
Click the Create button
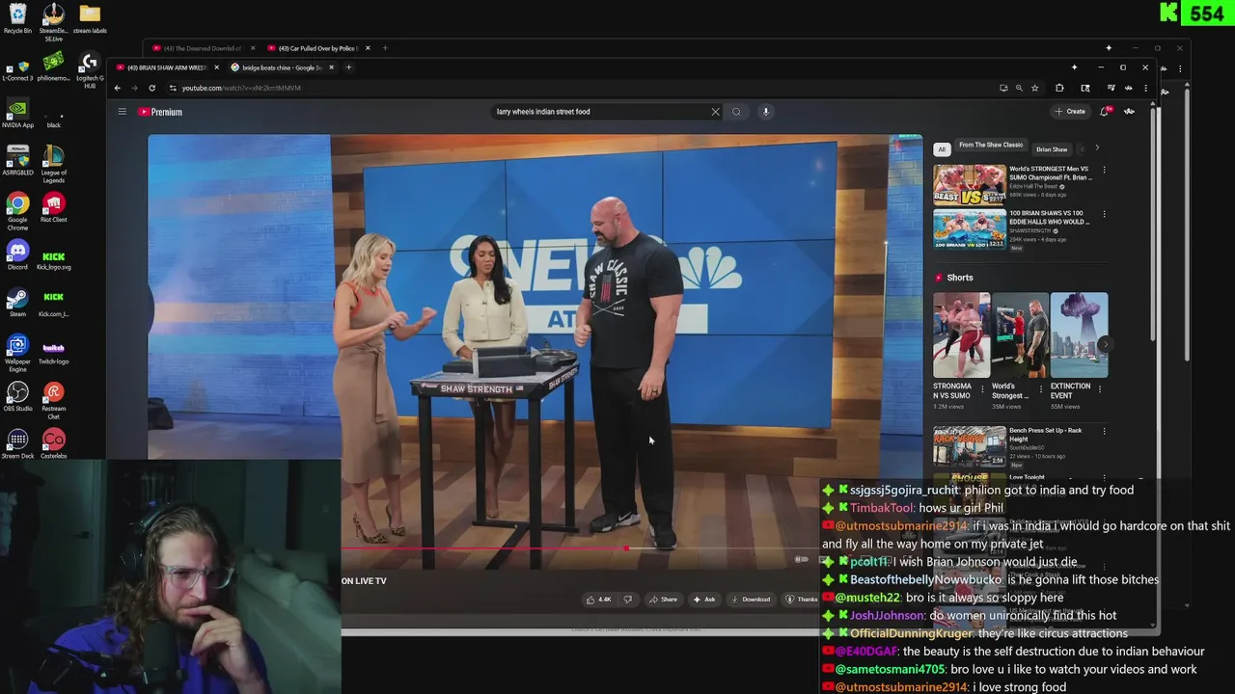(1070, 112)
